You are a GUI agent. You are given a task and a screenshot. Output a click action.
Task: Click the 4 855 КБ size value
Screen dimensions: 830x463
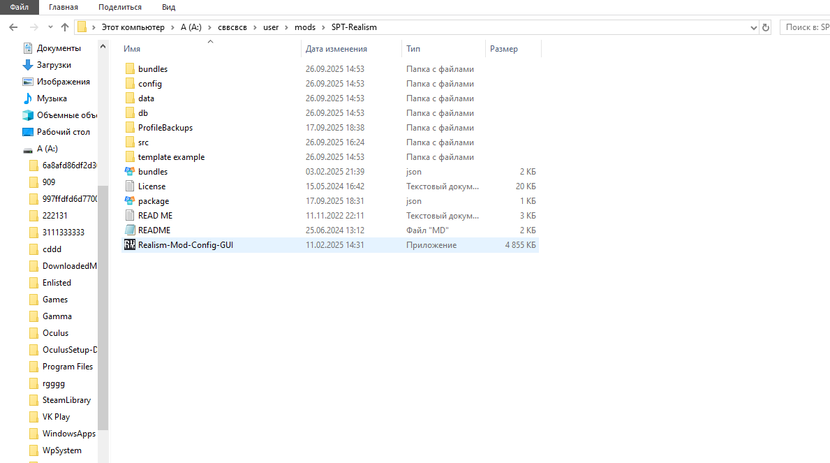(x=520, y=244)
